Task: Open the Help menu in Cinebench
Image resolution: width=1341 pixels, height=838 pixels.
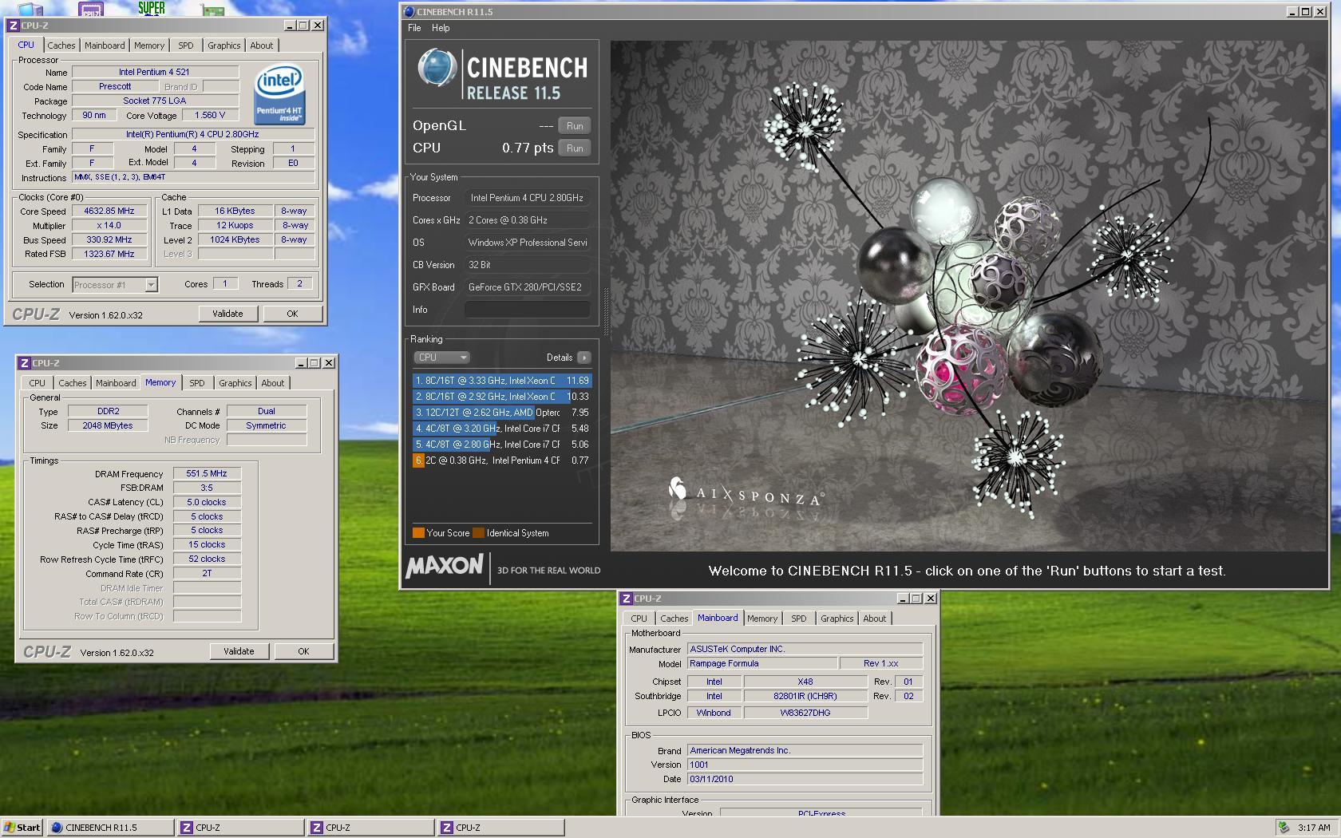Action: 441,28
